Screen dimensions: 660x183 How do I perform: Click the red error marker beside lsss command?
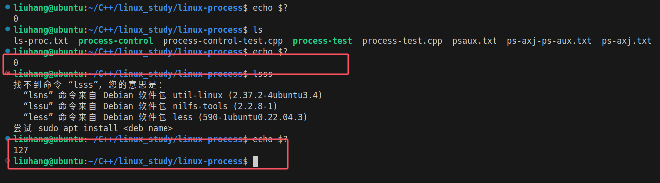click(x=7, y=73)
